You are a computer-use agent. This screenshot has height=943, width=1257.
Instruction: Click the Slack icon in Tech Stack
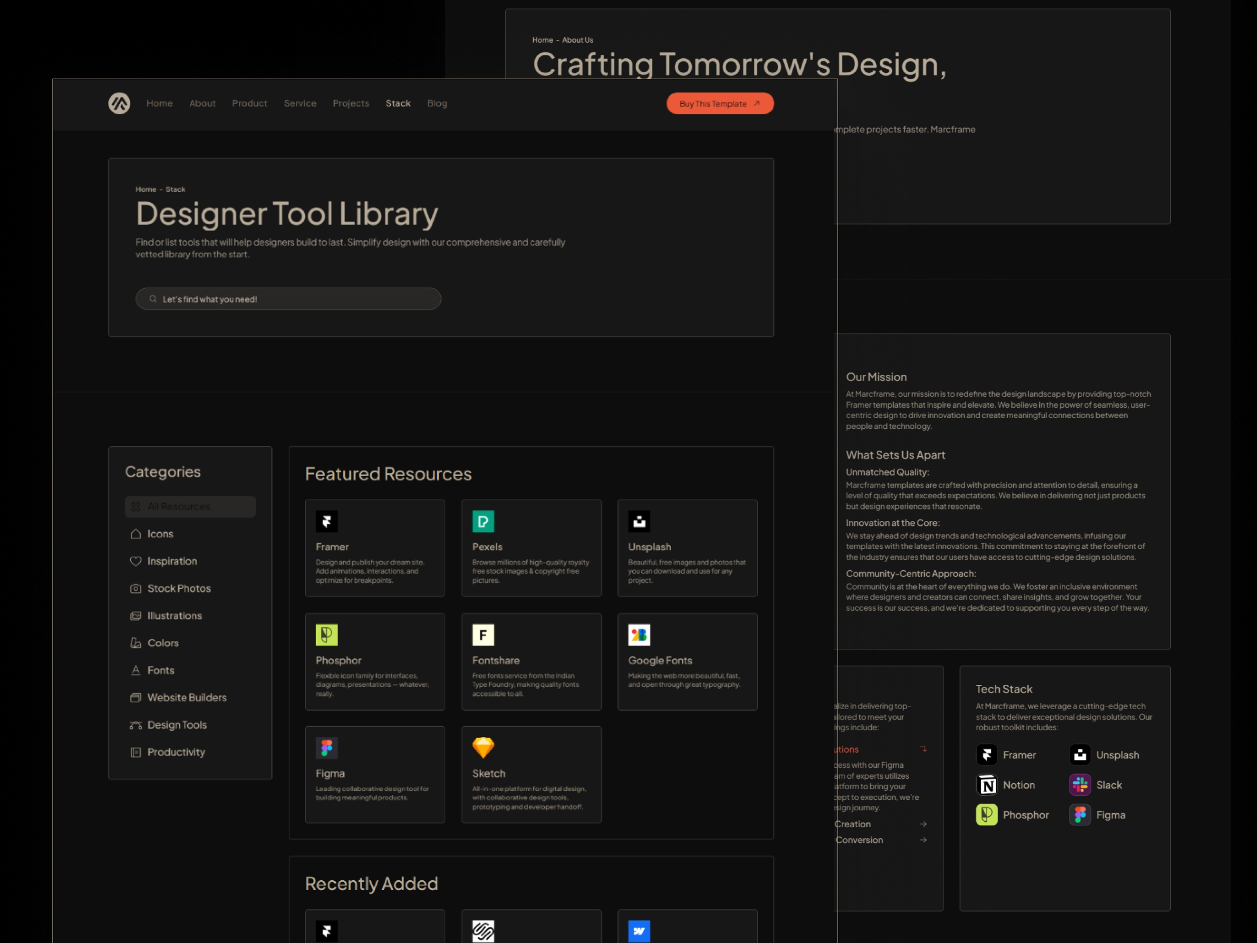1080,784
